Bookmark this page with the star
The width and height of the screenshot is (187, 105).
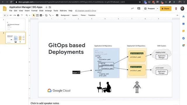tap(140, 2)
